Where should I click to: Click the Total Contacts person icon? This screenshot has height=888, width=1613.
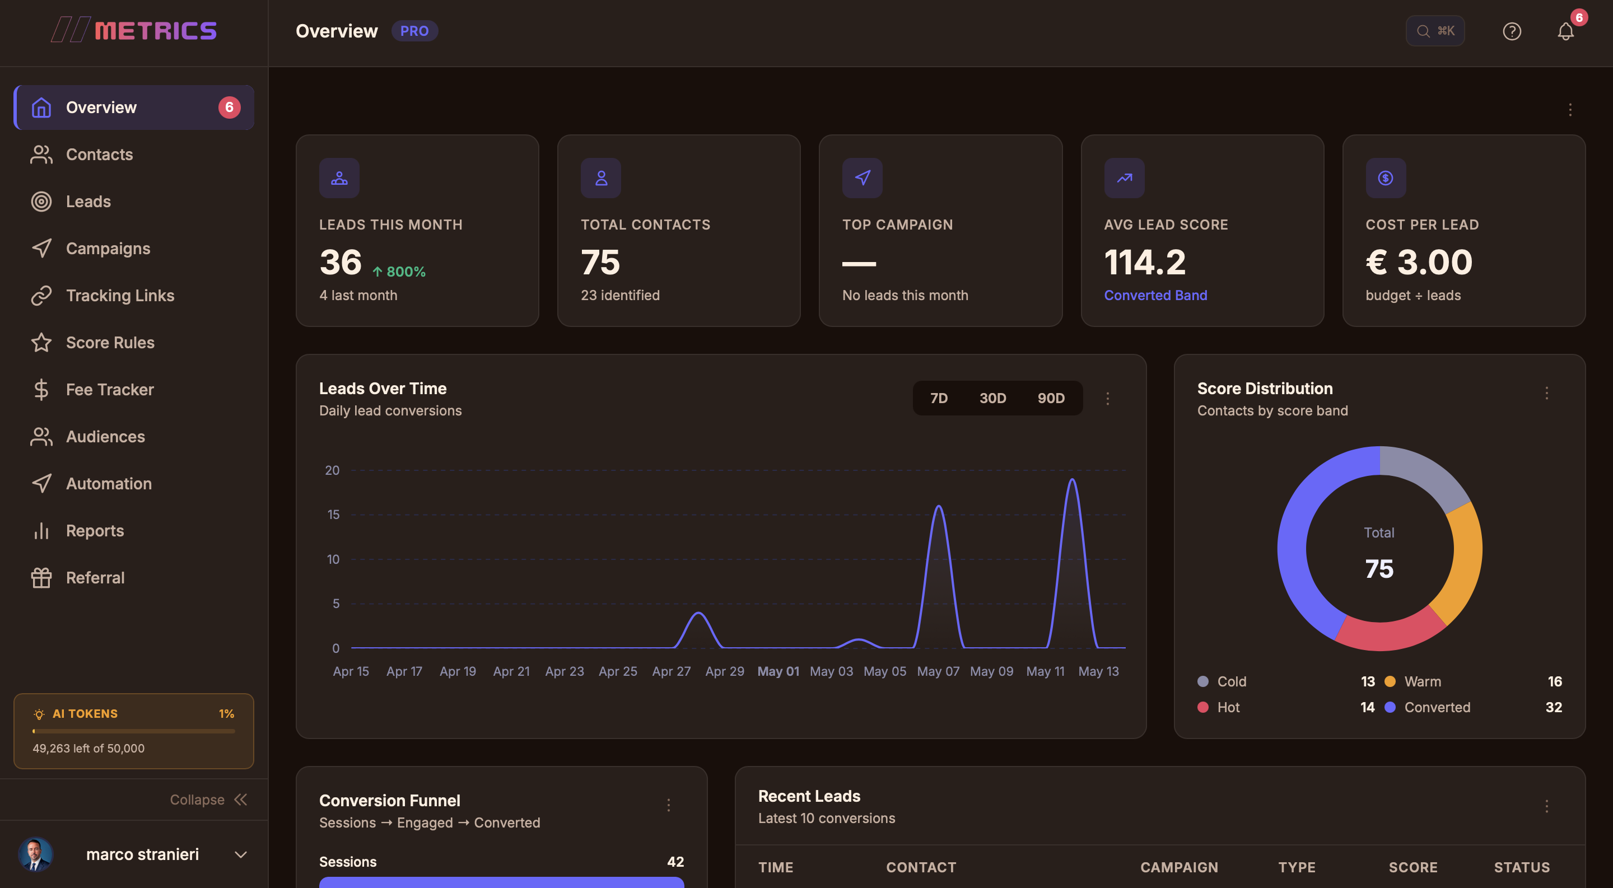(600, 179)
